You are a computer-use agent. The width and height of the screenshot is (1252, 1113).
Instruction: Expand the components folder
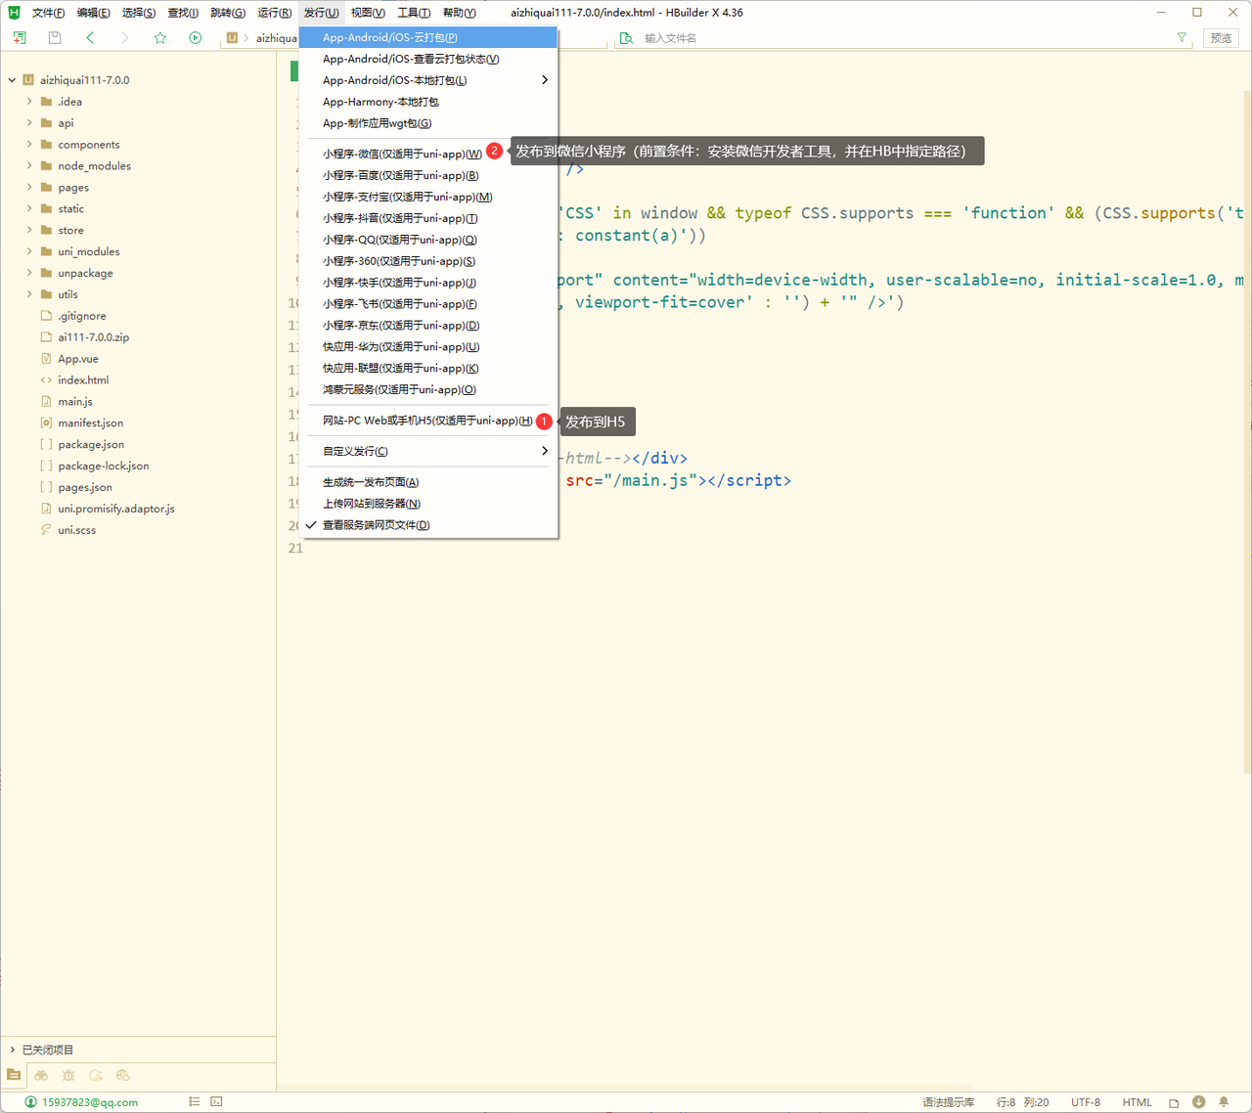point(29,145)
